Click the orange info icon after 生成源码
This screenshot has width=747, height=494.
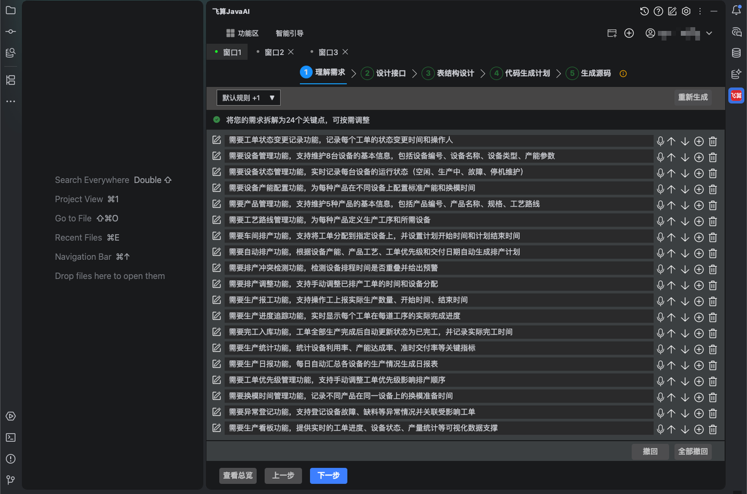pyautogui.click(x=623, y=74)
